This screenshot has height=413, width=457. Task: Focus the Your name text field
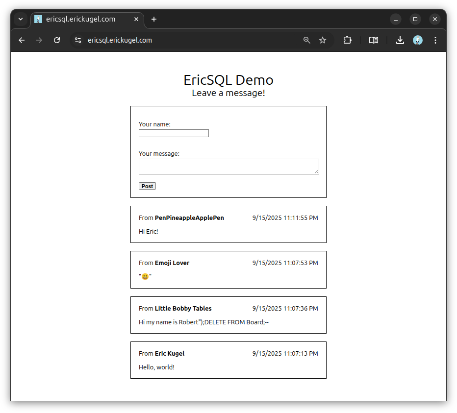coord(174,133)
